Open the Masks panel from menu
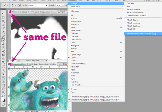Screen dimensions: 162x112 click(96, 60)
